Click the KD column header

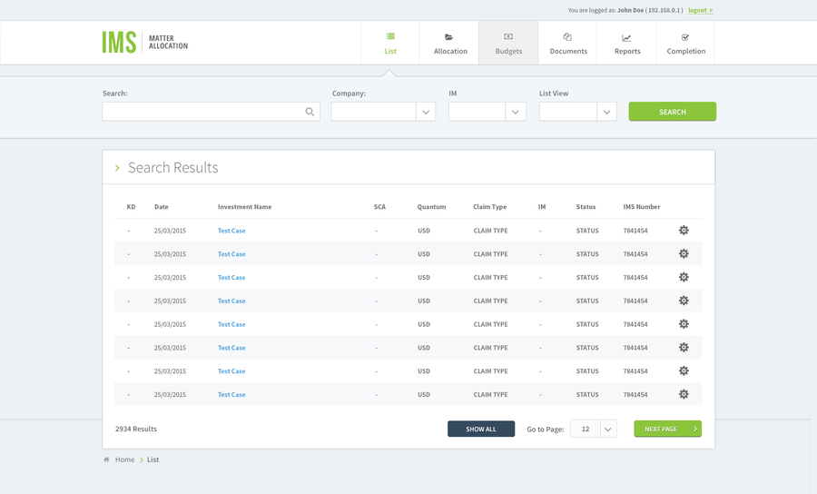(131, 207)
